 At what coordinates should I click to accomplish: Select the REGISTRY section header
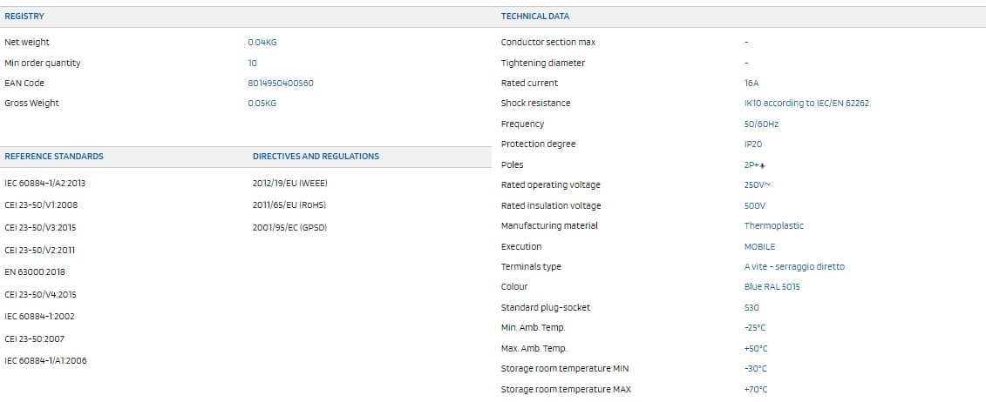click(24, 17)
